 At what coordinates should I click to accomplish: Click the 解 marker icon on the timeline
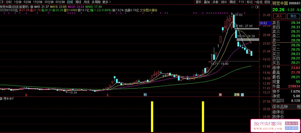tap(242, 95)
